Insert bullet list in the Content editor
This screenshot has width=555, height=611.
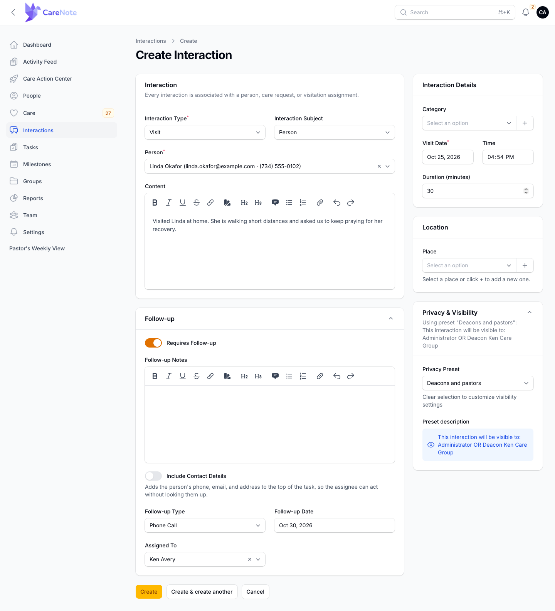pos(289,203)
